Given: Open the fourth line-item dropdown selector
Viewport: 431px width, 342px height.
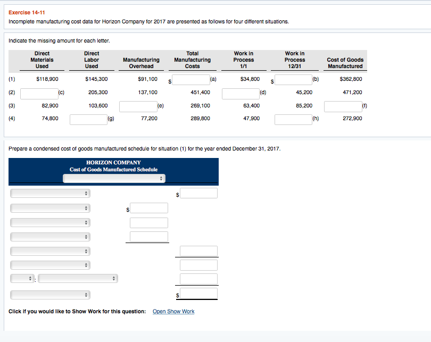Looking at the screenshot, I should pyautogui.click(x=50, y=237).
